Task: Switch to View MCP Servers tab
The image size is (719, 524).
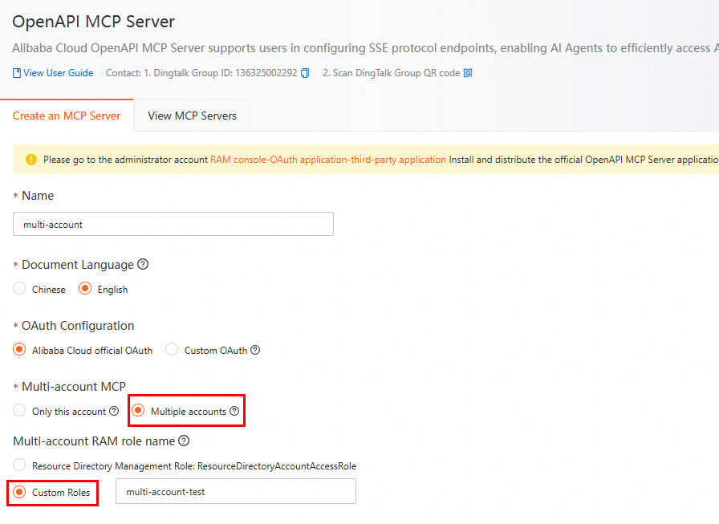Action: coord(192,116)
